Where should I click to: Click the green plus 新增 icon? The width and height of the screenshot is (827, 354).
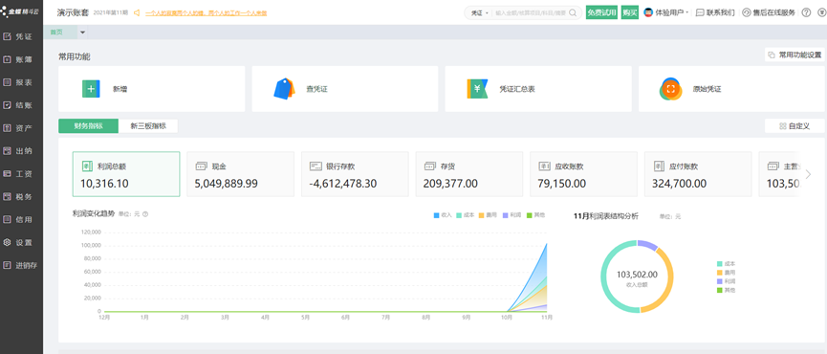tap(91, 89)
